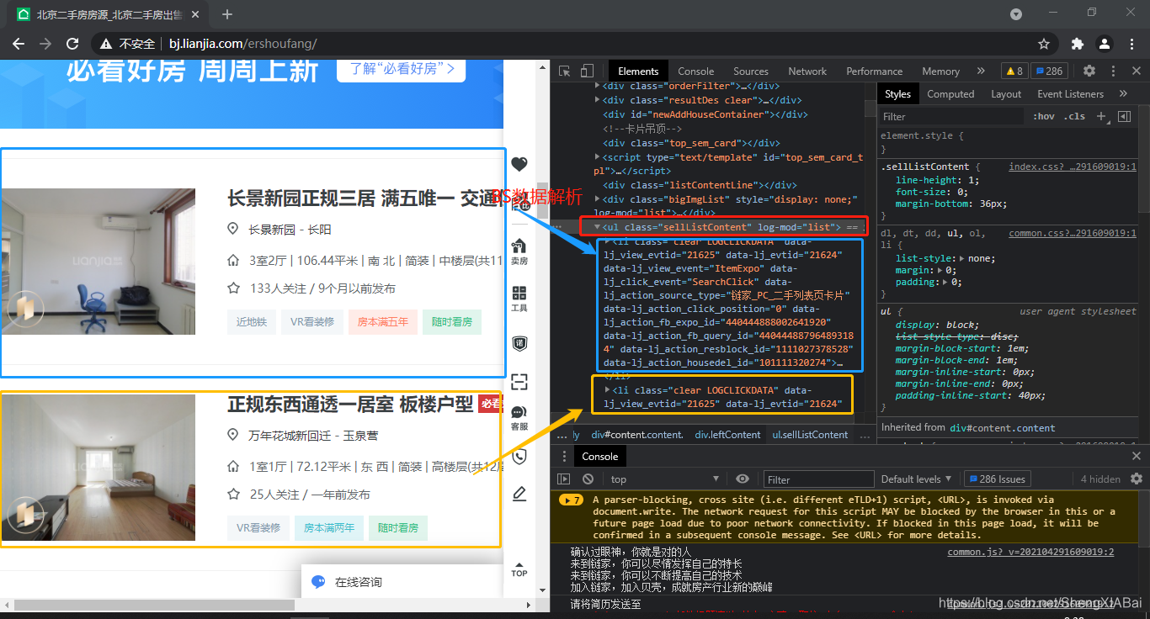Click the 客服 sidebar icon
Screen dimensions: 1150x619
click(x=519, y=418)
